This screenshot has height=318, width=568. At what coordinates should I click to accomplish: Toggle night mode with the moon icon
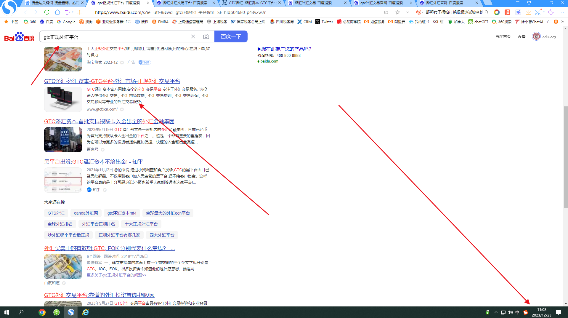point(551,12)
